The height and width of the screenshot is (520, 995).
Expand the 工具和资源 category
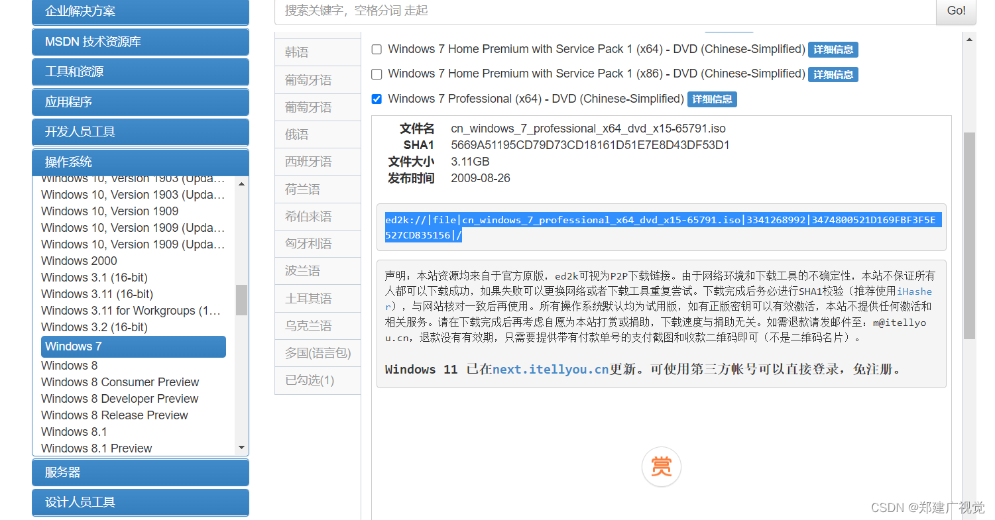coord(141,72)
